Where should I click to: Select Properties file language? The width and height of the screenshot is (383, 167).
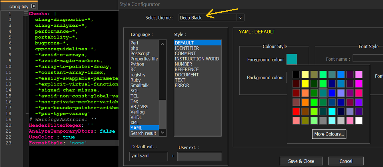pos(144,59)
